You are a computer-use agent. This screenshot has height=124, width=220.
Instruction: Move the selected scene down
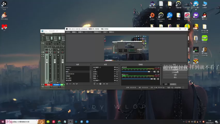point(77,84)
